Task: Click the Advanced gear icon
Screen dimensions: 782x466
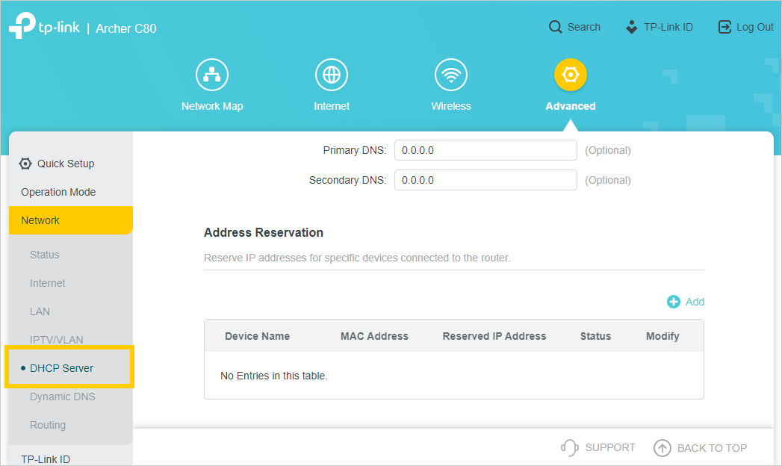Action: pyautogui.click(x=571, y=75)
